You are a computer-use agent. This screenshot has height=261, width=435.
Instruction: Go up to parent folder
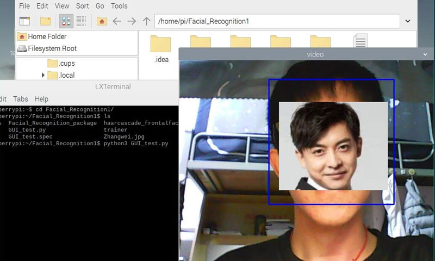[146, 21]
